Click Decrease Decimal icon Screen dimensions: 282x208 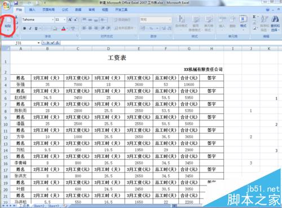169,28
